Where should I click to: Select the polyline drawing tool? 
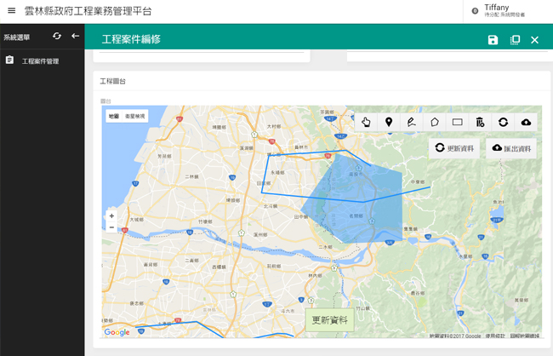(x=412, y=122)
